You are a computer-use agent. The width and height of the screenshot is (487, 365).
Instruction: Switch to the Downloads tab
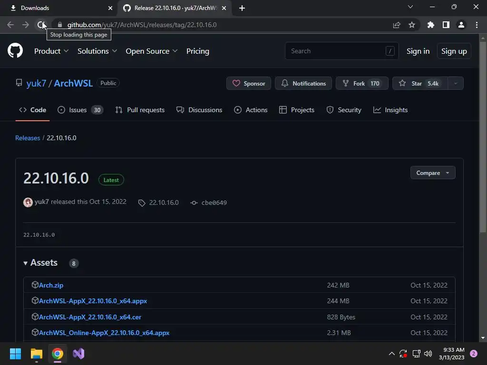(x=59, y=8)
